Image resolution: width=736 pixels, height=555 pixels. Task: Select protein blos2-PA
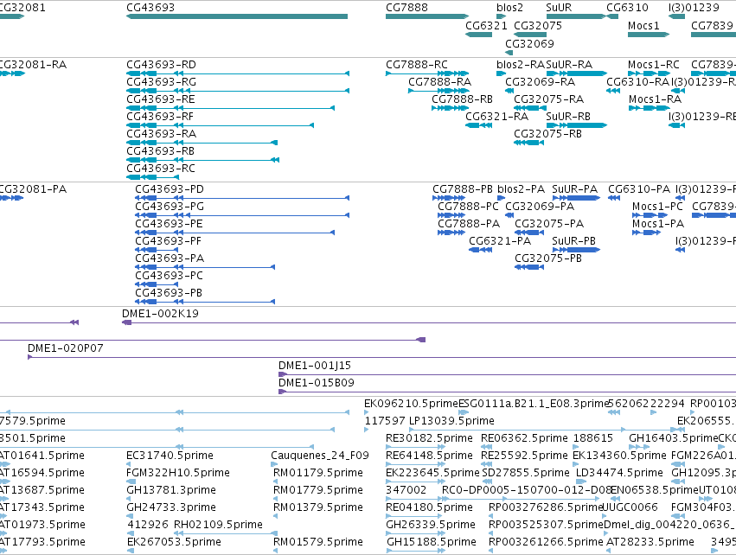[x=521, y=189]
